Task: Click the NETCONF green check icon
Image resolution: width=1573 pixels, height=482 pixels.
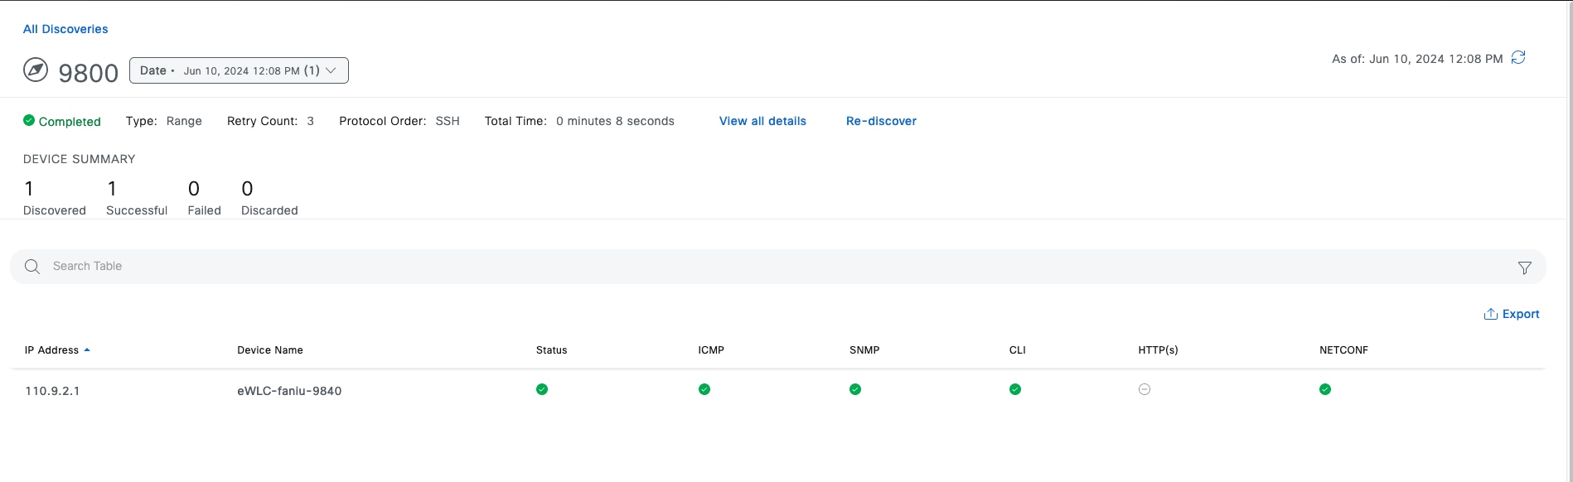Action: click(1325, 389)
